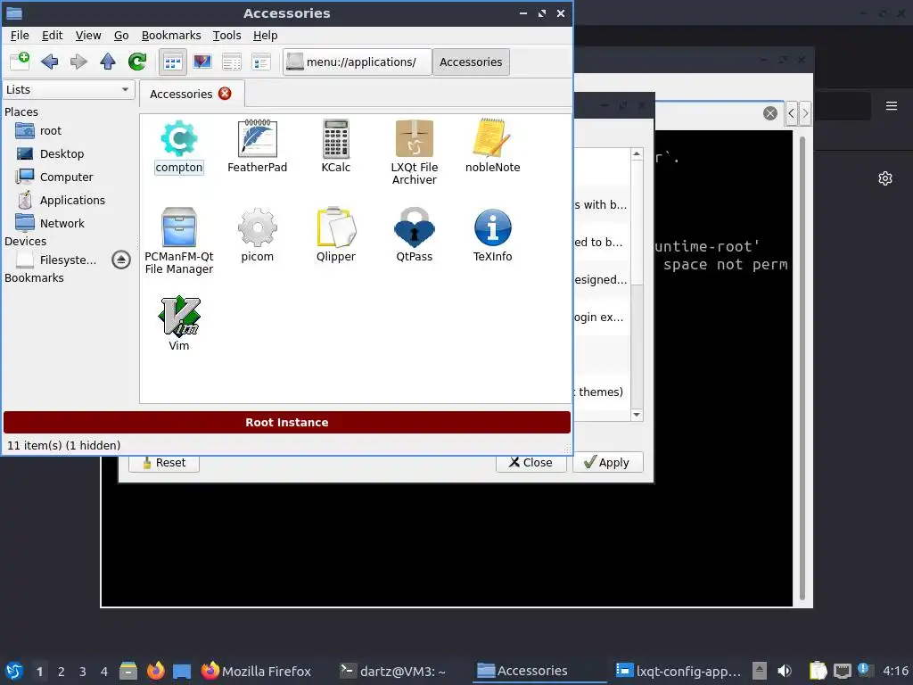913x685 pixels.
Task: Open the Tools menu
Action: point(226,36)
